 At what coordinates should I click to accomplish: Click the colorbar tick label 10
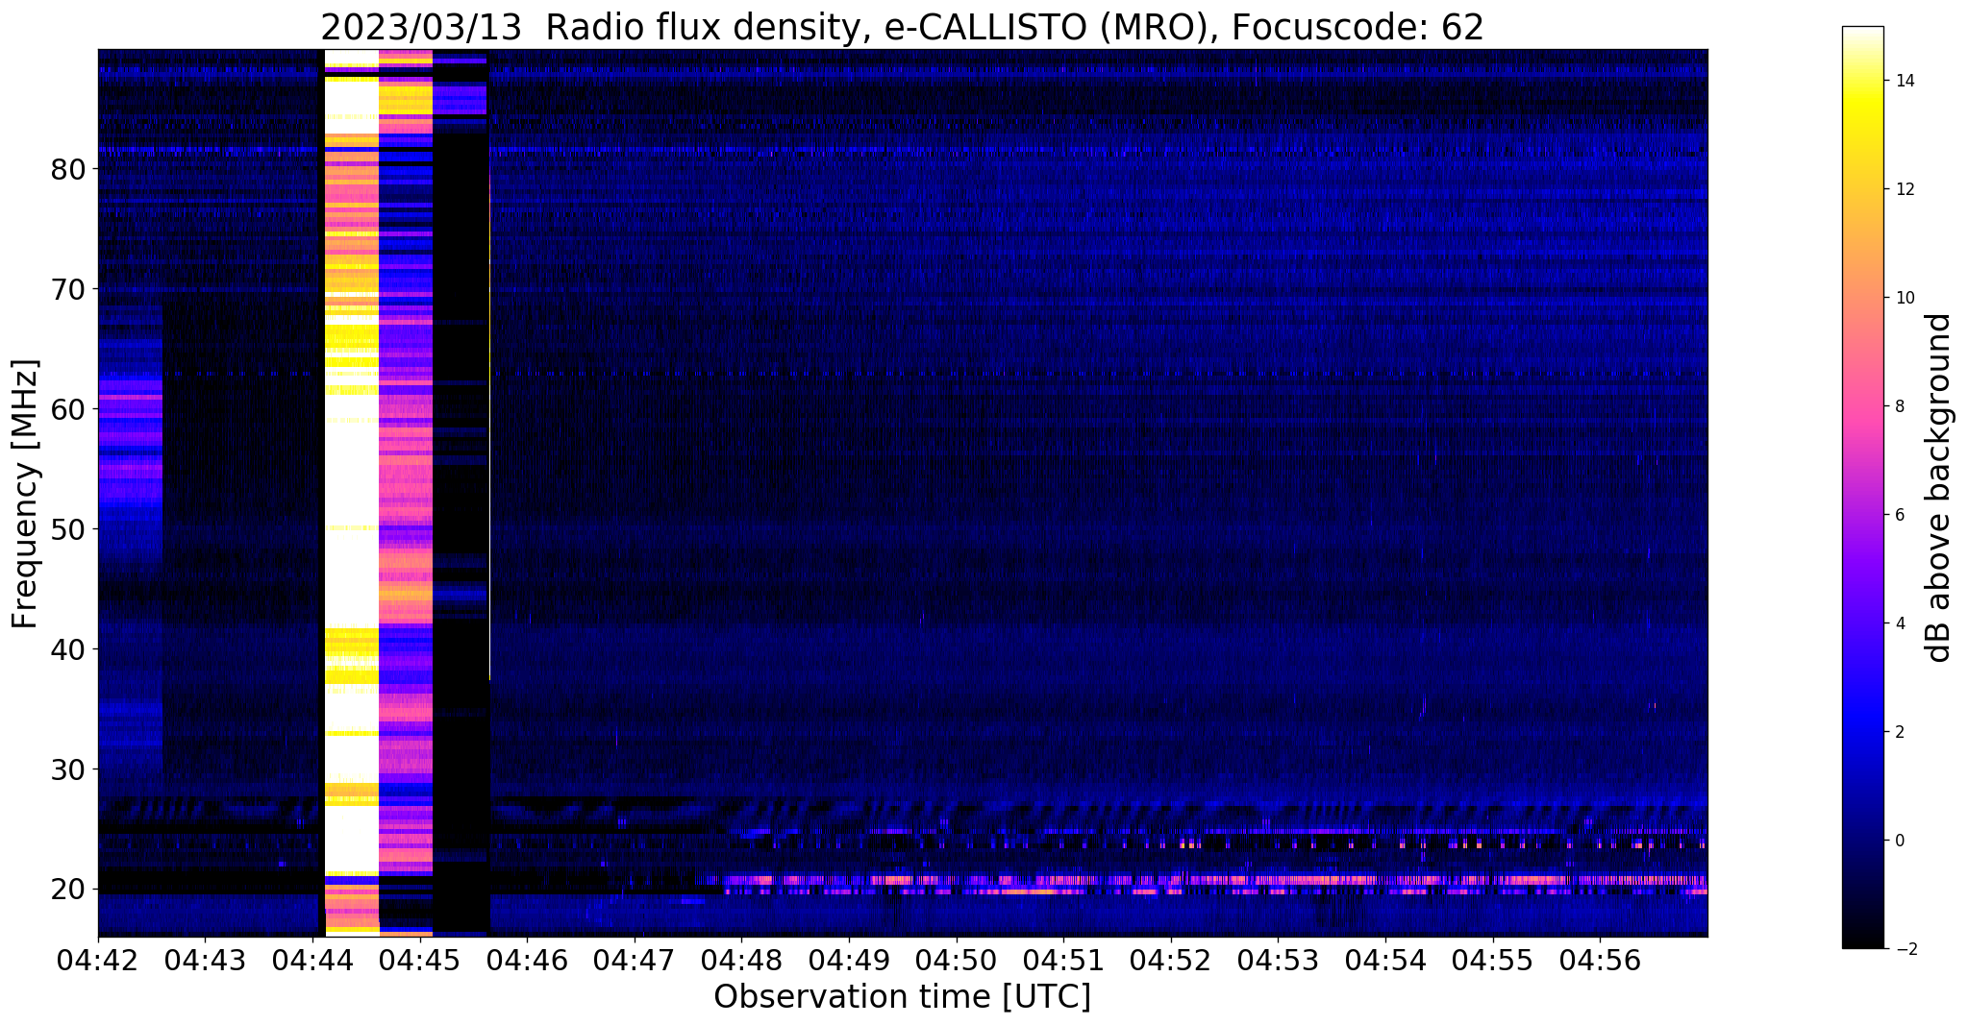click(x=1903, y=298)
